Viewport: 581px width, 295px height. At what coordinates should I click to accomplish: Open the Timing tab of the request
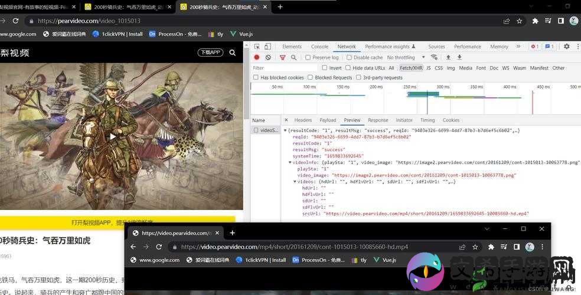click(x=427, y=120)
